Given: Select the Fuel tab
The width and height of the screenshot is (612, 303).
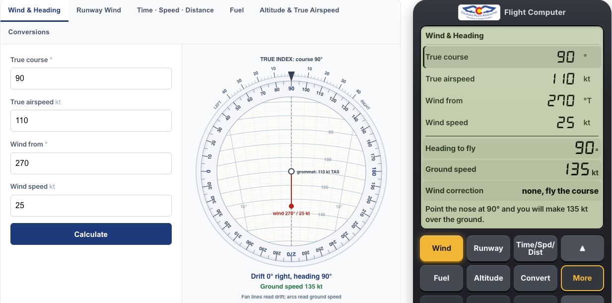Looking at the screenshot, I should tap(237, 10).
